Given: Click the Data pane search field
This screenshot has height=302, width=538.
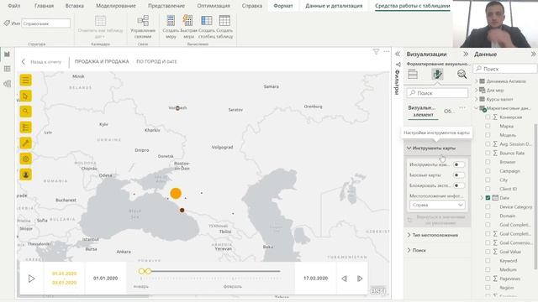Looking at the screenshot, I should (x=505, y=69).
